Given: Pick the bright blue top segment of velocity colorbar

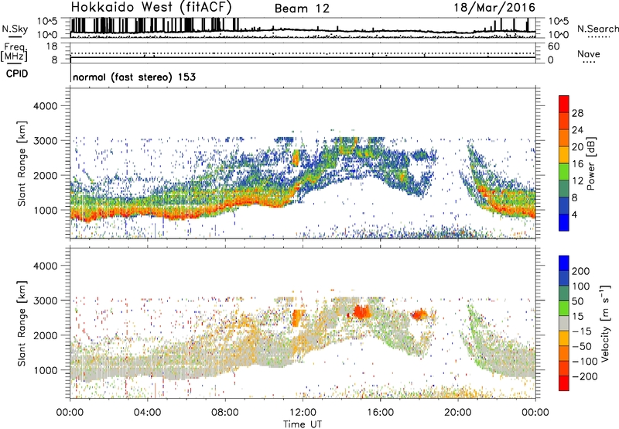Looking at the screenshot, I should (x=564, y=263).
